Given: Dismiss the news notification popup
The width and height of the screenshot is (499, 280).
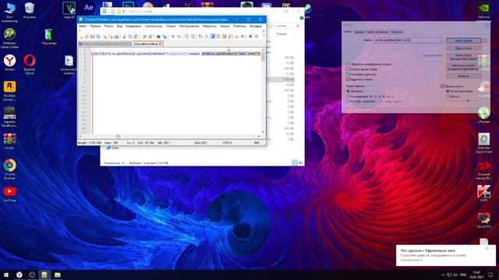Looking at the screenshot, I should (492, 248).
